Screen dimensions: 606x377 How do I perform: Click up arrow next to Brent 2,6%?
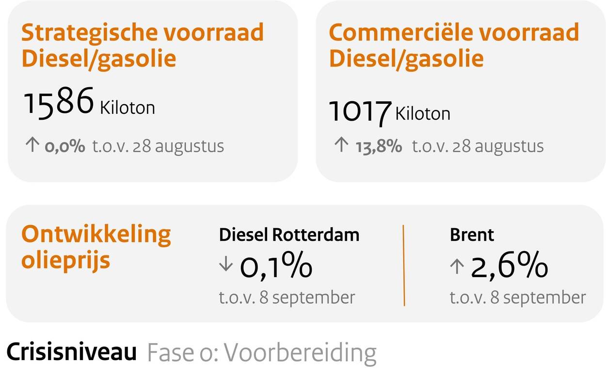[457, 267]
